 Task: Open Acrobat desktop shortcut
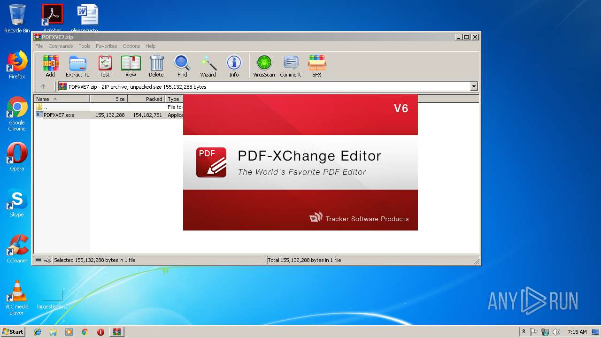pyautogui.click(x=52, y=17)
